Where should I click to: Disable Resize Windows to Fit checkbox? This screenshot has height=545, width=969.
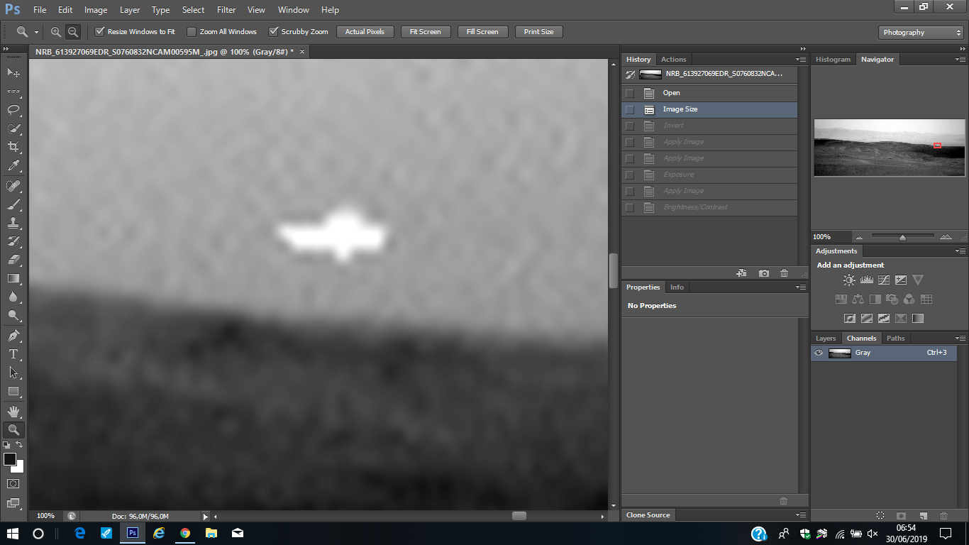click(100, 32)
